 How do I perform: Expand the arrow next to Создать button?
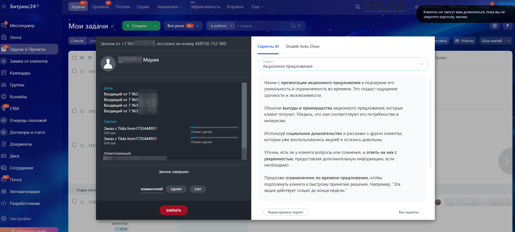click(x=156, y=26)
